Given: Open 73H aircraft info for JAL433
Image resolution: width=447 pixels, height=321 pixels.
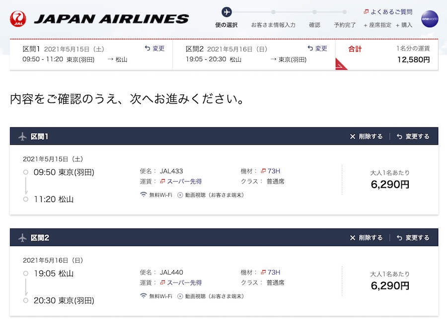Looking at the screenshot, I should tap(271, 171).
